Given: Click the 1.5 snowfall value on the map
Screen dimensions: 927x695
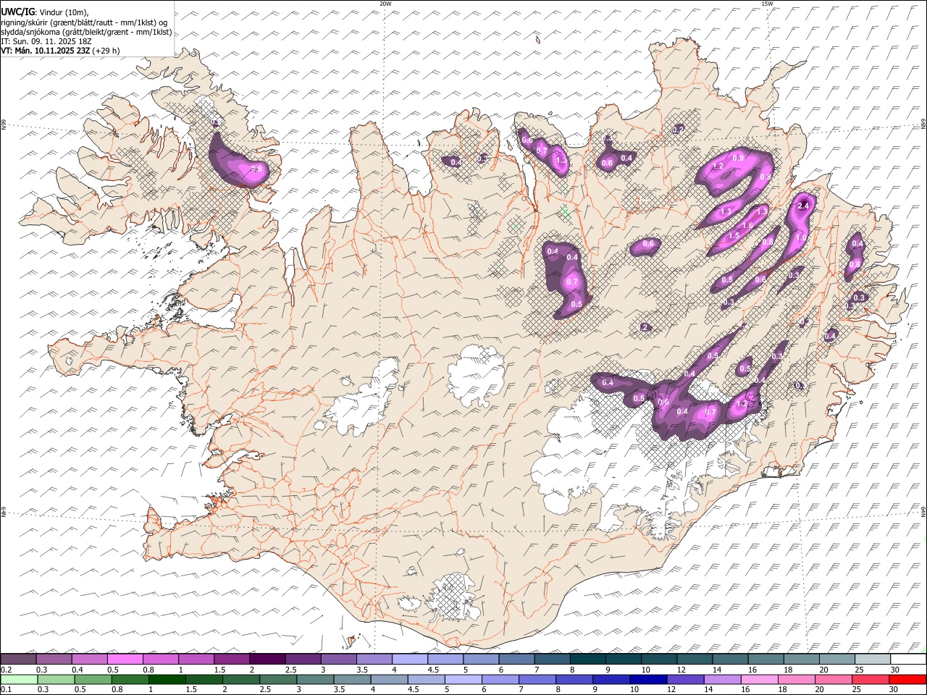Looking at the screenshot, I should [734, 236].
